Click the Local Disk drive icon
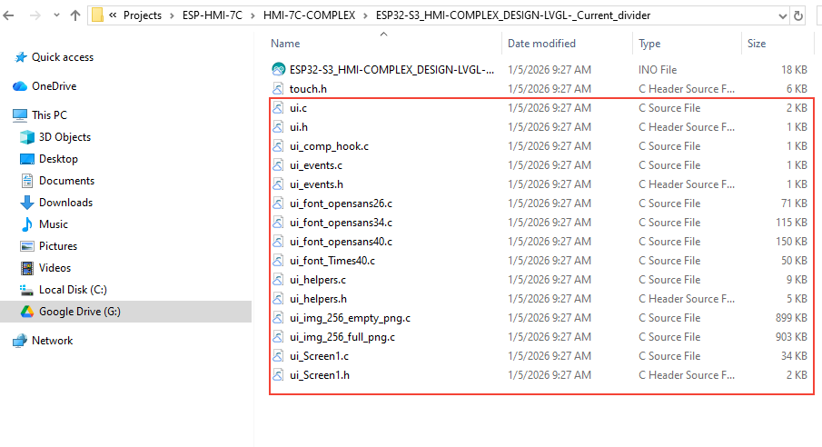The width and height of the screenshot is (822, 447). click(26, 290)
